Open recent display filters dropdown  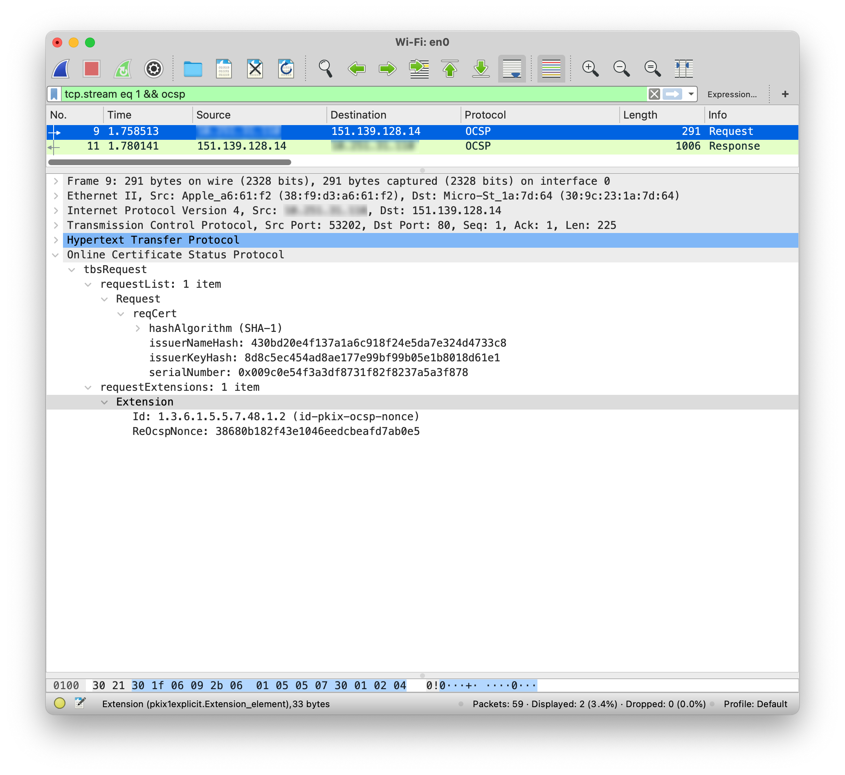[x=690, y=94]
